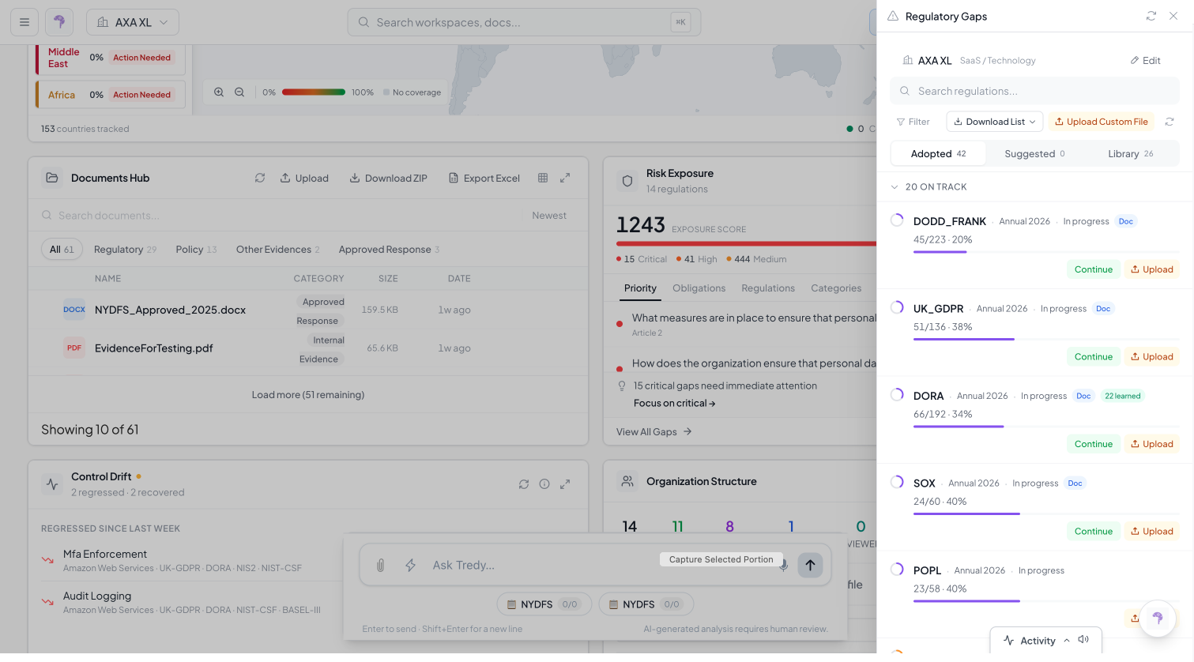Click Download ZIP button
The image size is (1194, 662).
coord(389,179)
